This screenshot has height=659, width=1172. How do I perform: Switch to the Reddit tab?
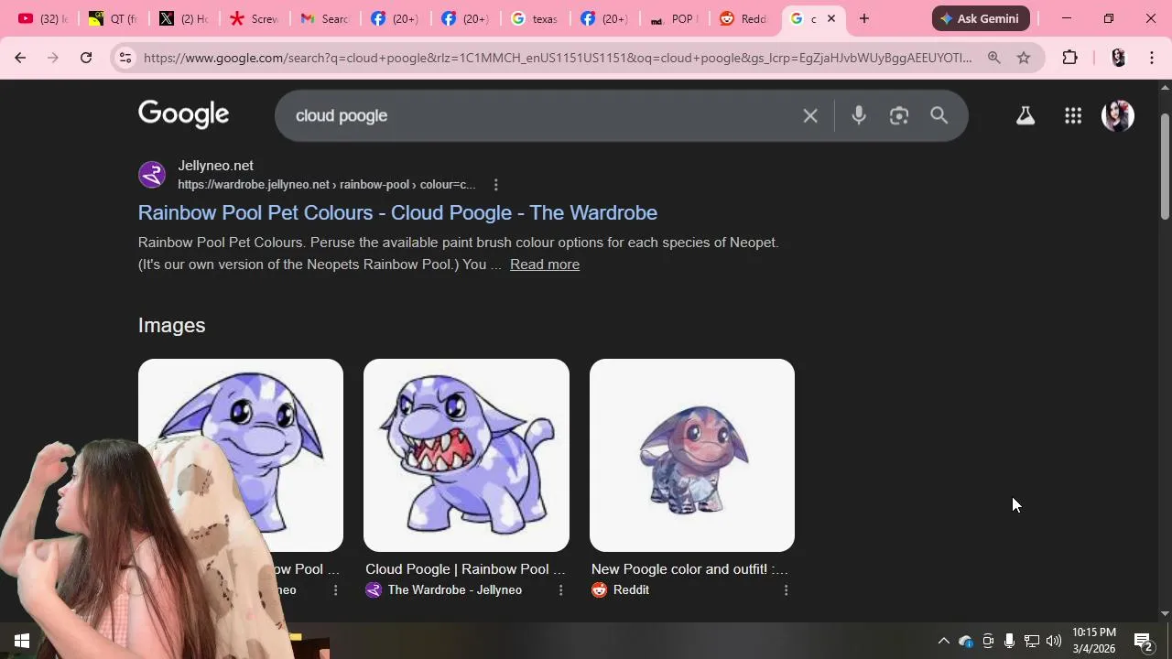[743, 18]
